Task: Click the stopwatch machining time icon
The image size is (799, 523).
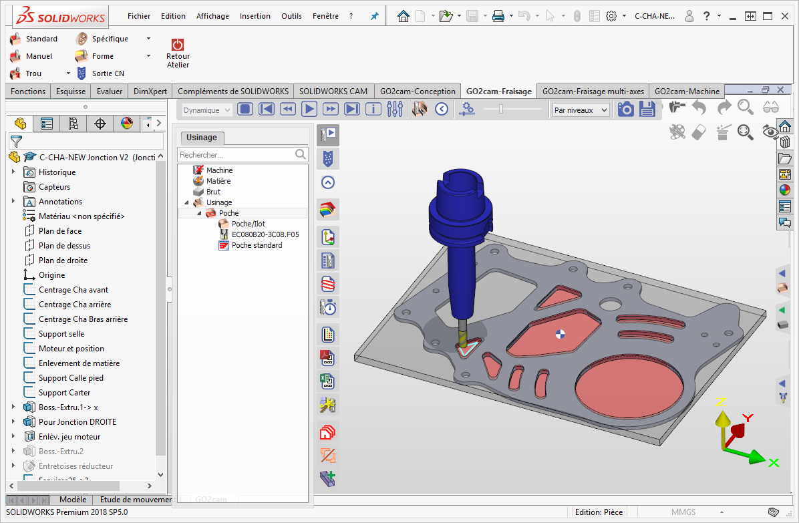Action: click(x=327, y=307)
